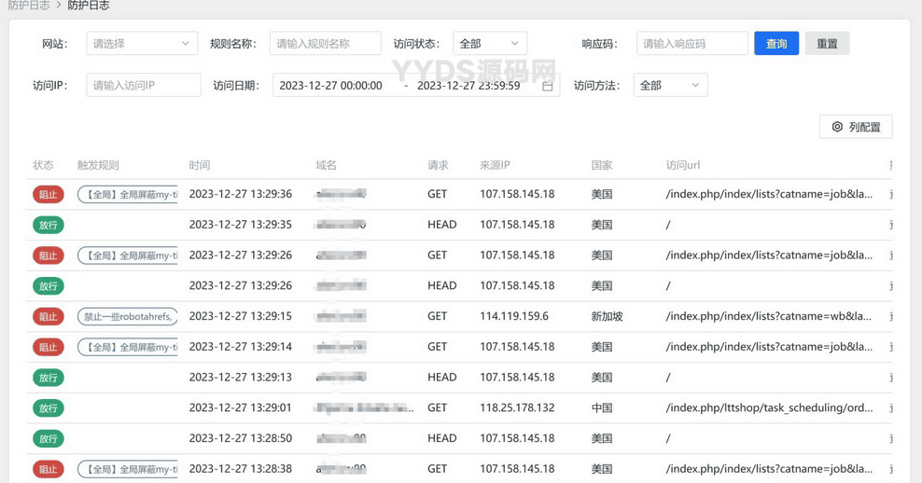Click source IP in the 13:29:36 row
This screenshot has width=922, height=483.
pyautogui.click(x=517, y=194)
